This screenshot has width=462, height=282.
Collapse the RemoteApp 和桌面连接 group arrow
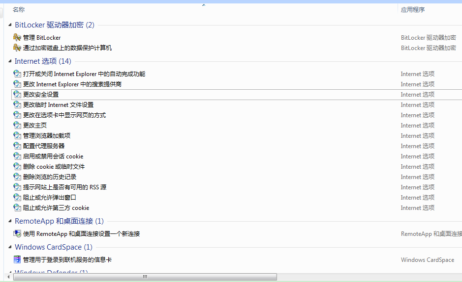point(10,221)
